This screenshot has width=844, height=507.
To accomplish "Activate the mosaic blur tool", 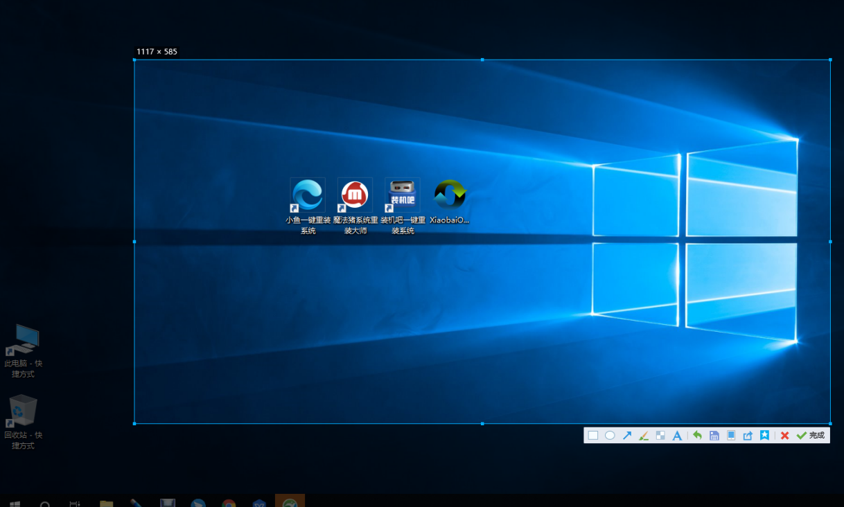I will (660, 436).
